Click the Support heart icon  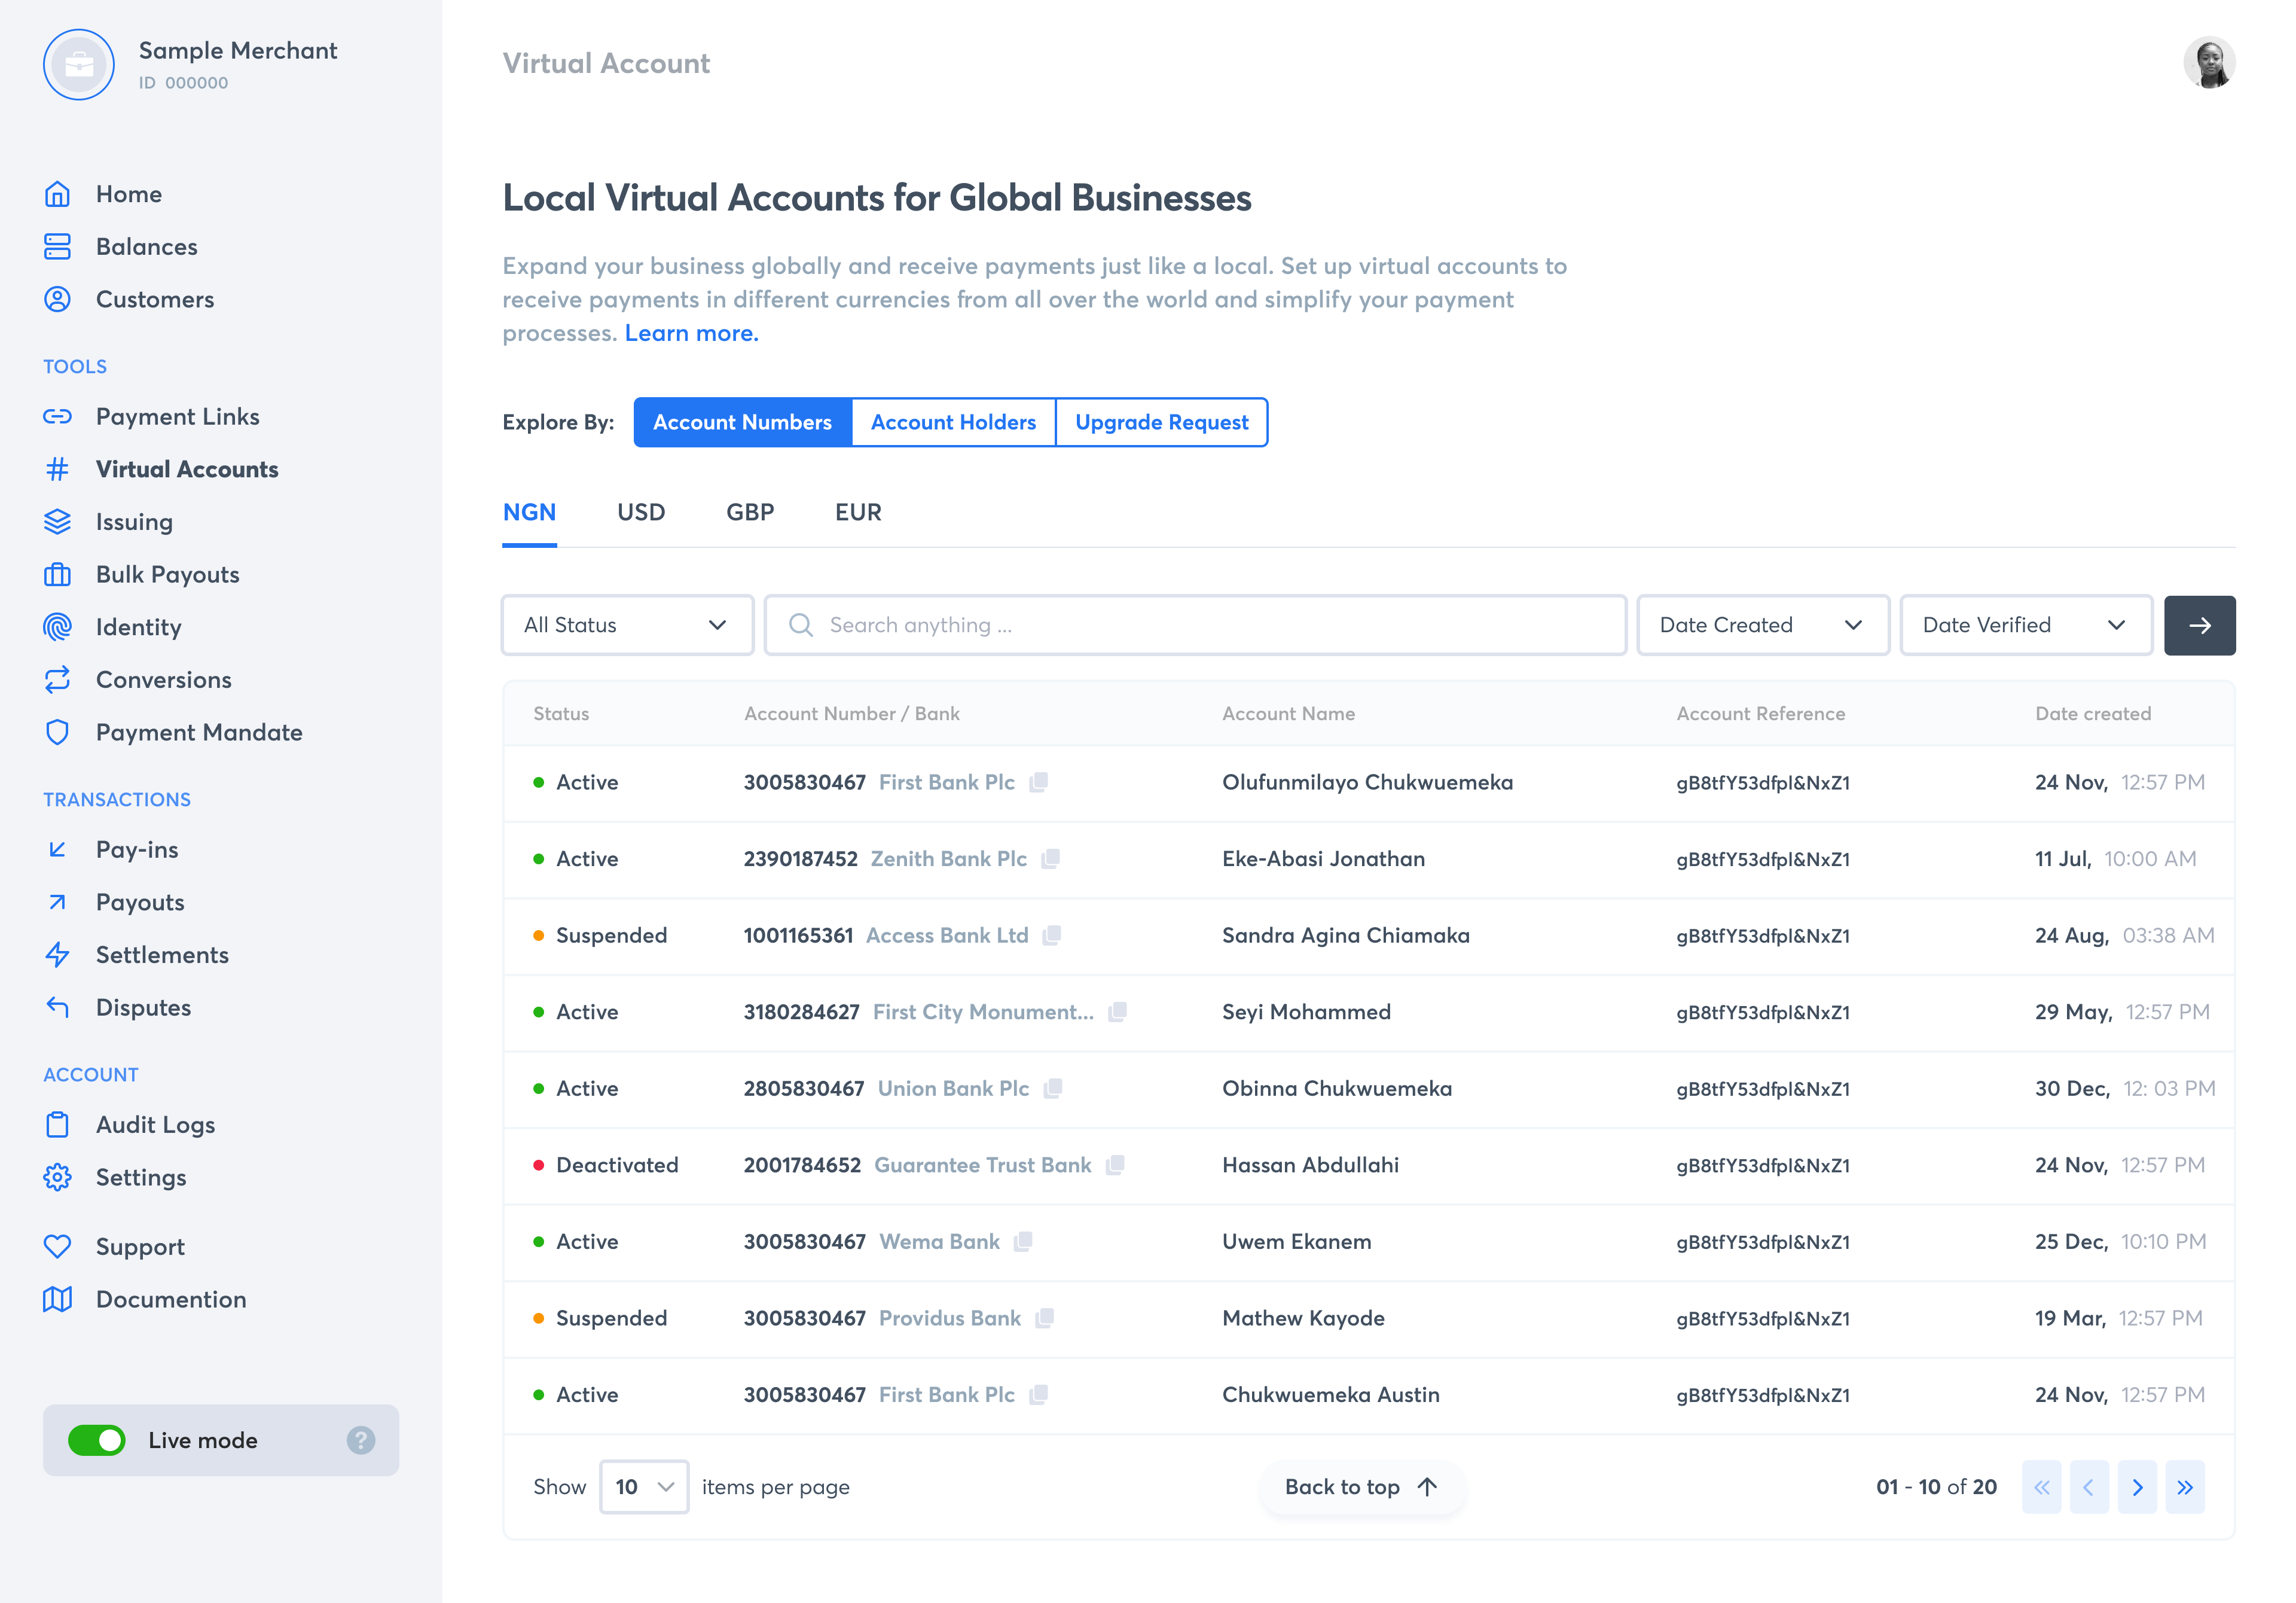(57, 1247)
